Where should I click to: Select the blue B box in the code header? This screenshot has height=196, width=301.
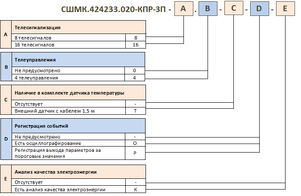208,9
